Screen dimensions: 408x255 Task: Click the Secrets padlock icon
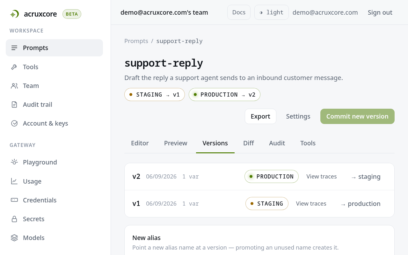click(14, 219)
